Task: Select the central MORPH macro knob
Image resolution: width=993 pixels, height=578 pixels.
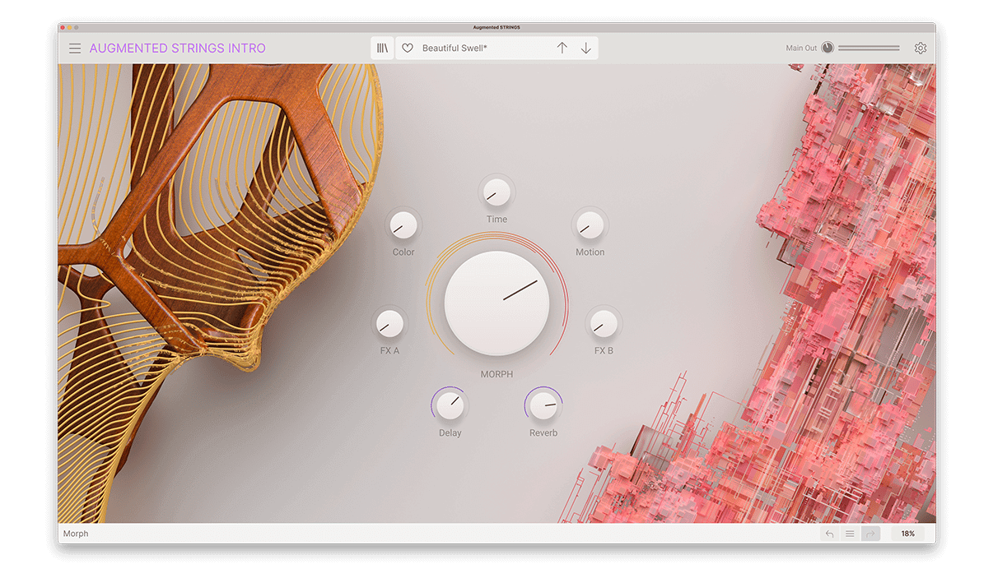Action: (x=496, y=303)
